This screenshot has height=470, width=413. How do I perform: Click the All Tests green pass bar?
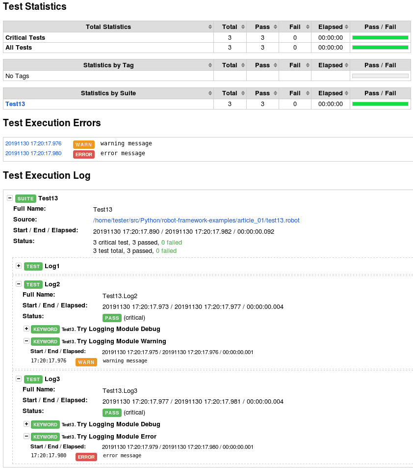(380, 47)
